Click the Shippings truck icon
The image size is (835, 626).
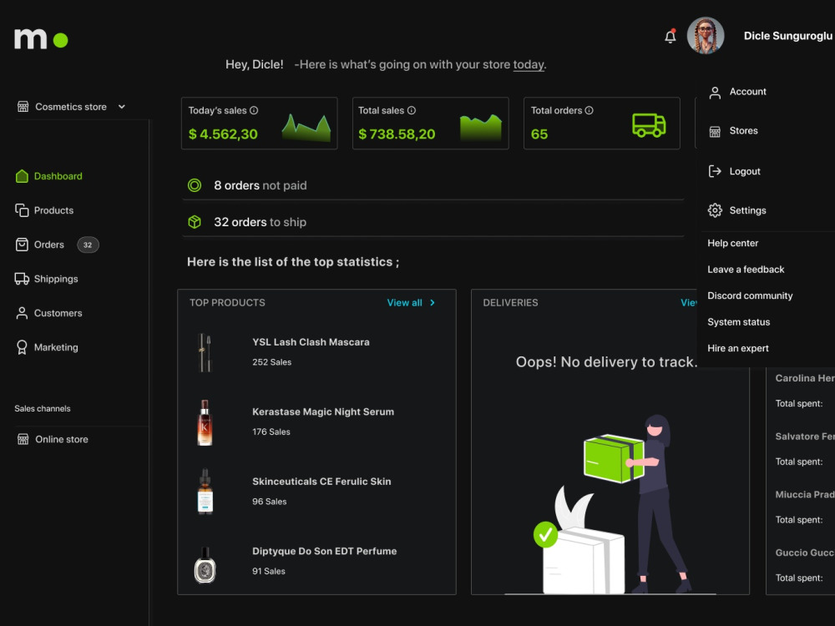(x=22, y=279)
